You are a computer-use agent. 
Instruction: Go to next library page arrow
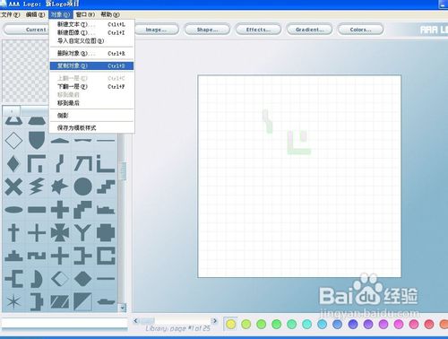click(x=214, y=321)
